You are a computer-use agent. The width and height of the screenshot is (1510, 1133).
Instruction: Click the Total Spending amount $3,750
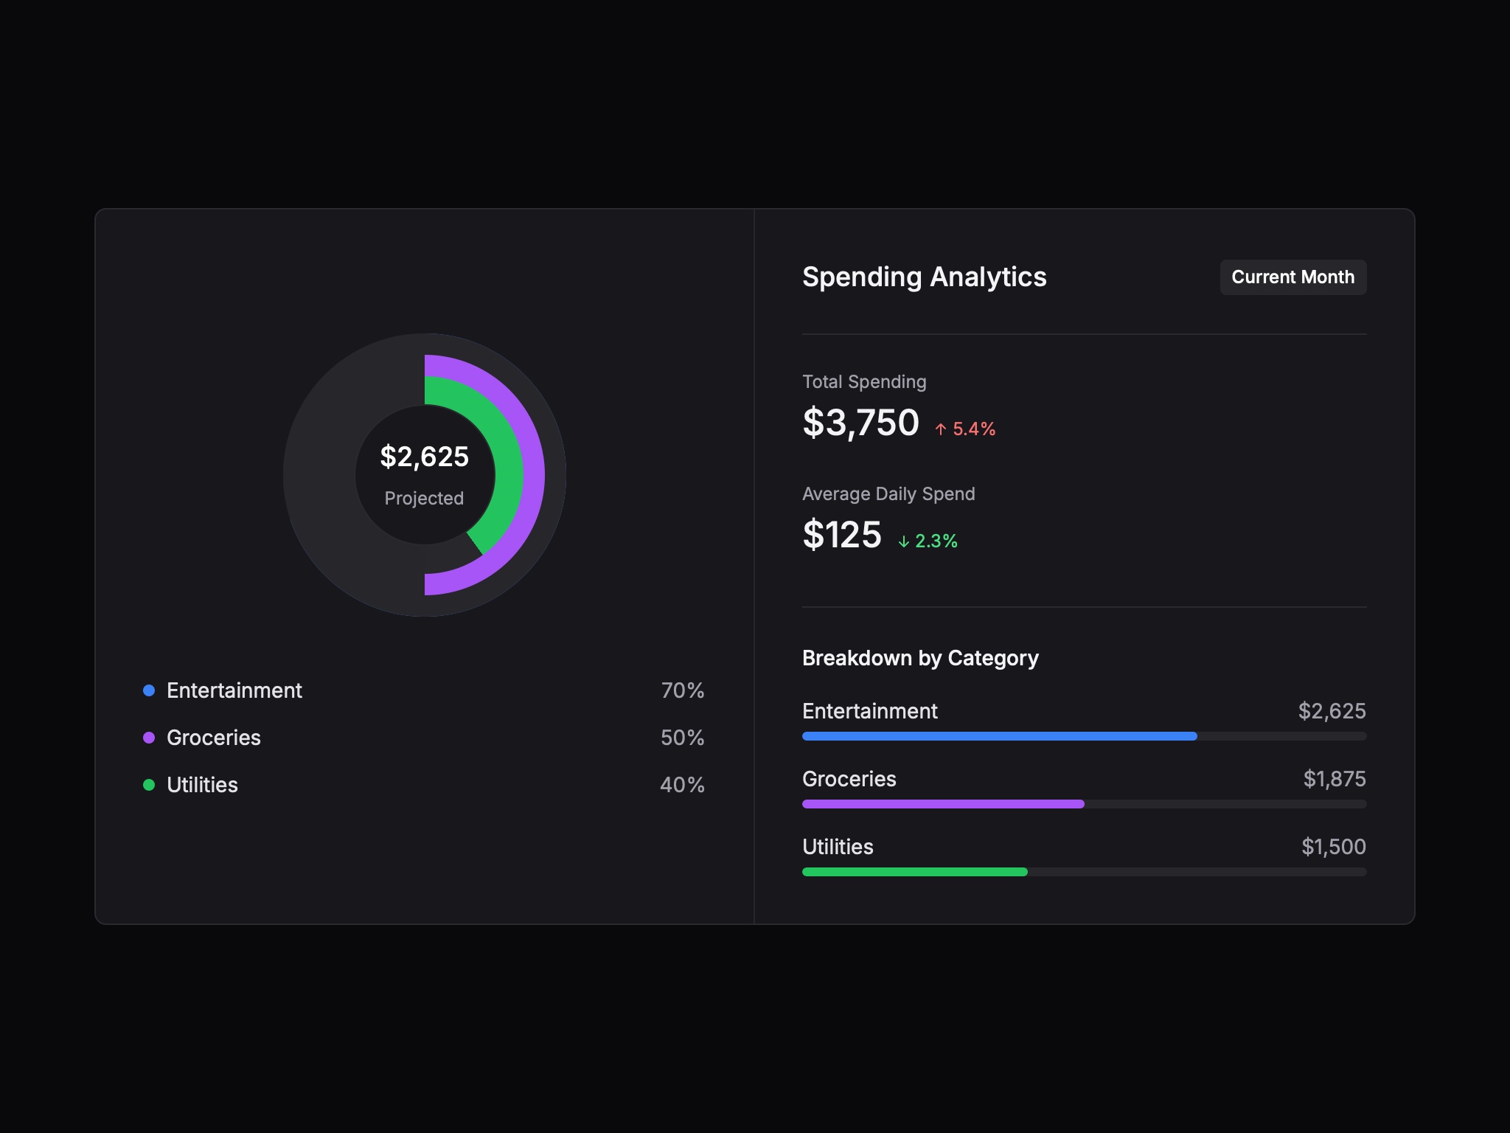point(860,423)
